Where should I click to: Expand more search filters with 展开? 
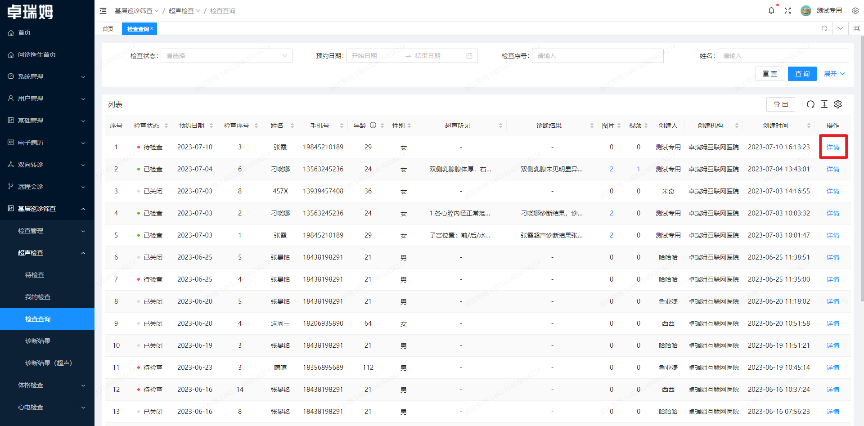pyautogui.click(x=834, y=74)
